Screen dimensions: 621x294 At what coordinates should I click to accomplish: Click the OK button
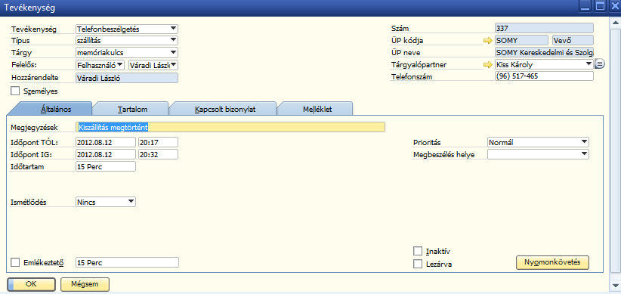31,284
